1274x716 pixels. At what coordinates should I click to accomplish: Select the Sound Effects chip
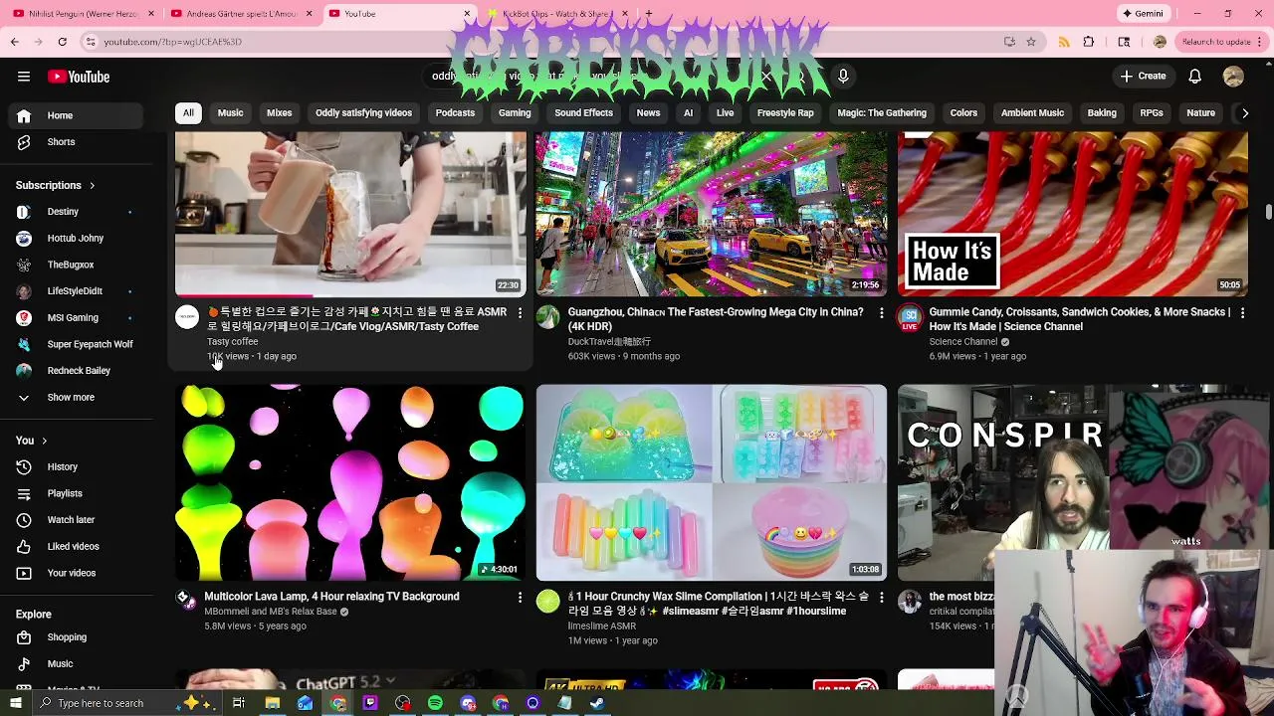pyautogui.click(x=583, y=113)
